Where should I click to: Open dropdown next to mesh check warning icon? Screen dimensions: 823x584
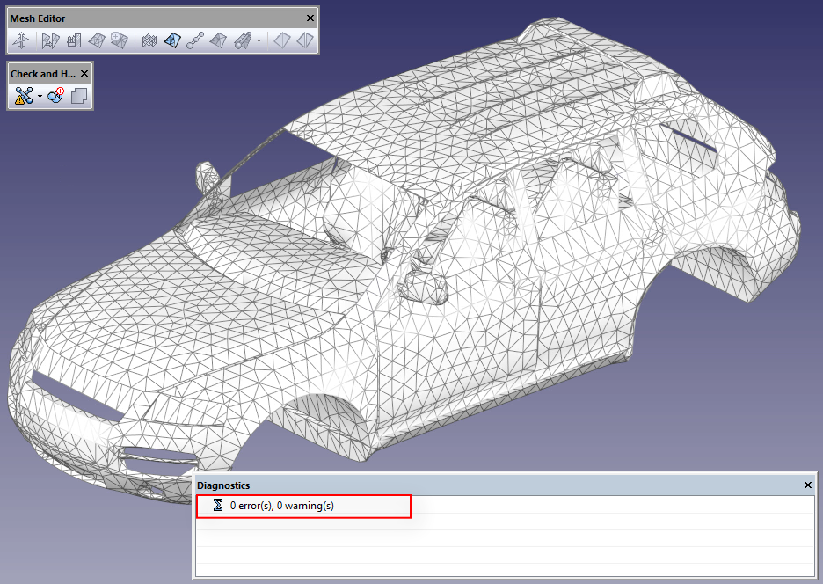click(40, 98)
